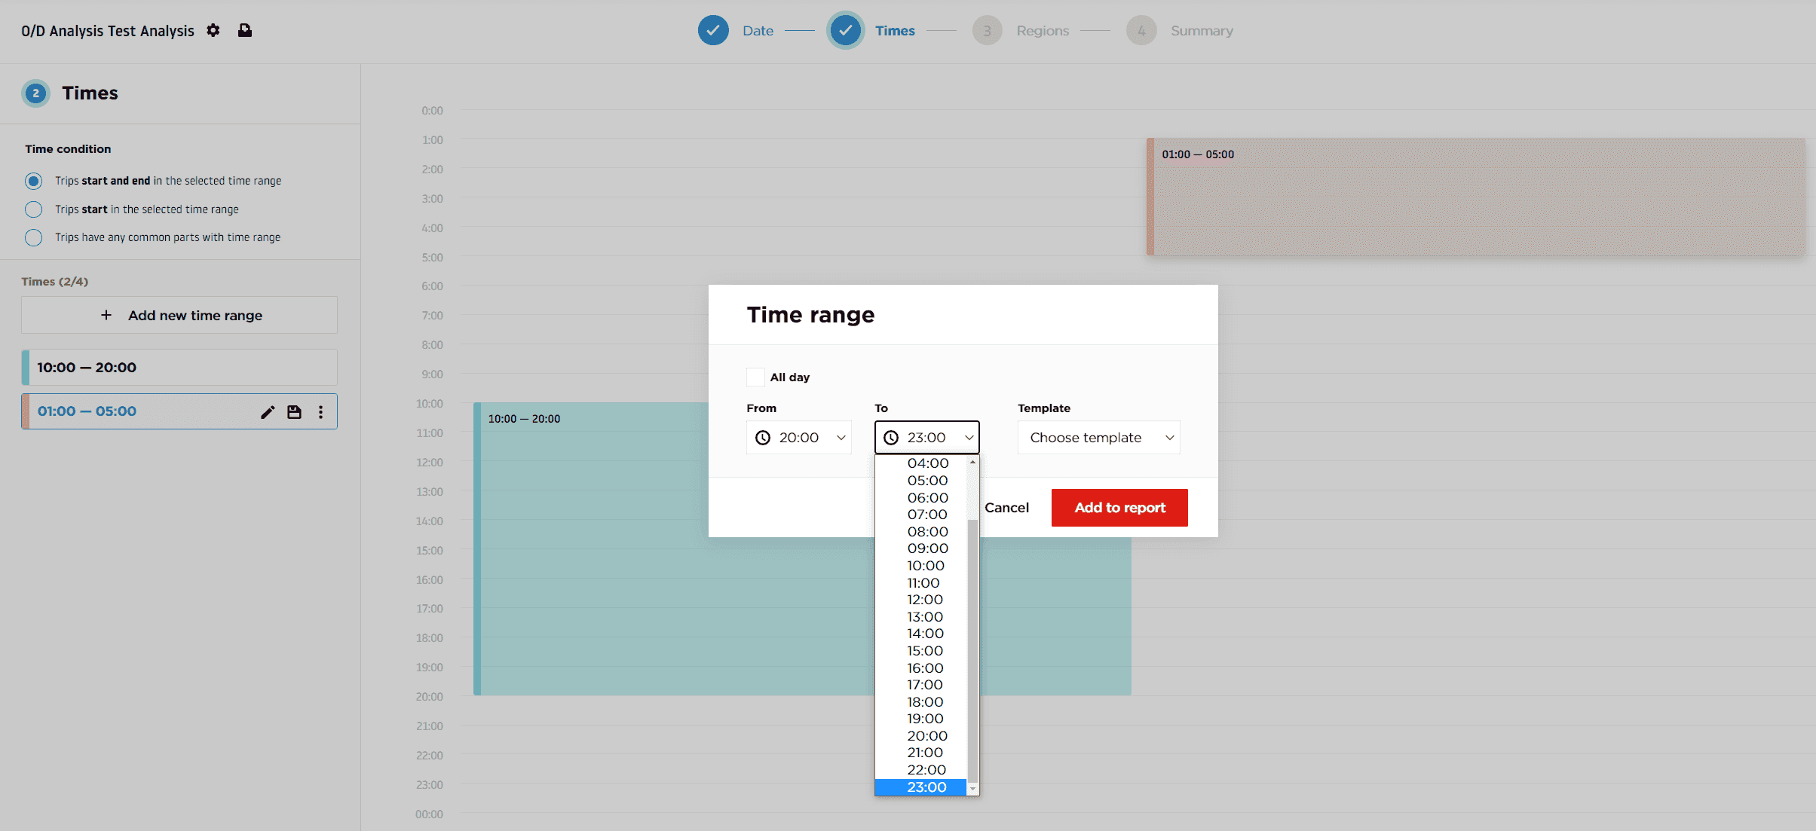Open analysis settings gear icon
The height and width of the screenshot is (831, 1816).
click(213, 30)
